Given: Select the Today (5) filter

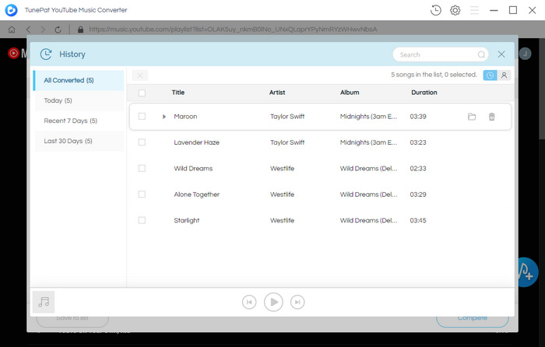Looking at the screenshot, I should pos(79,100).
